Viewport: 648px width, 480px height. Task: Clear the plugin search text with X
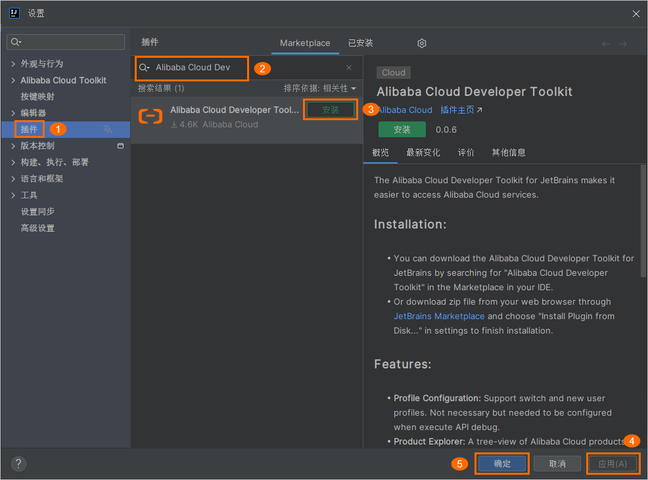[349, 68]
